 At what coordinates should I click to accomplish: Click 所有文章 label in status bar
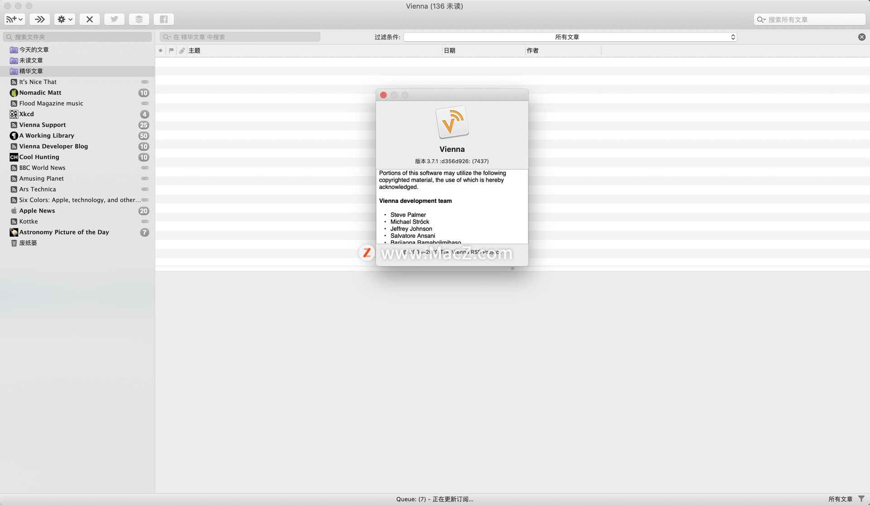point(840,499)
